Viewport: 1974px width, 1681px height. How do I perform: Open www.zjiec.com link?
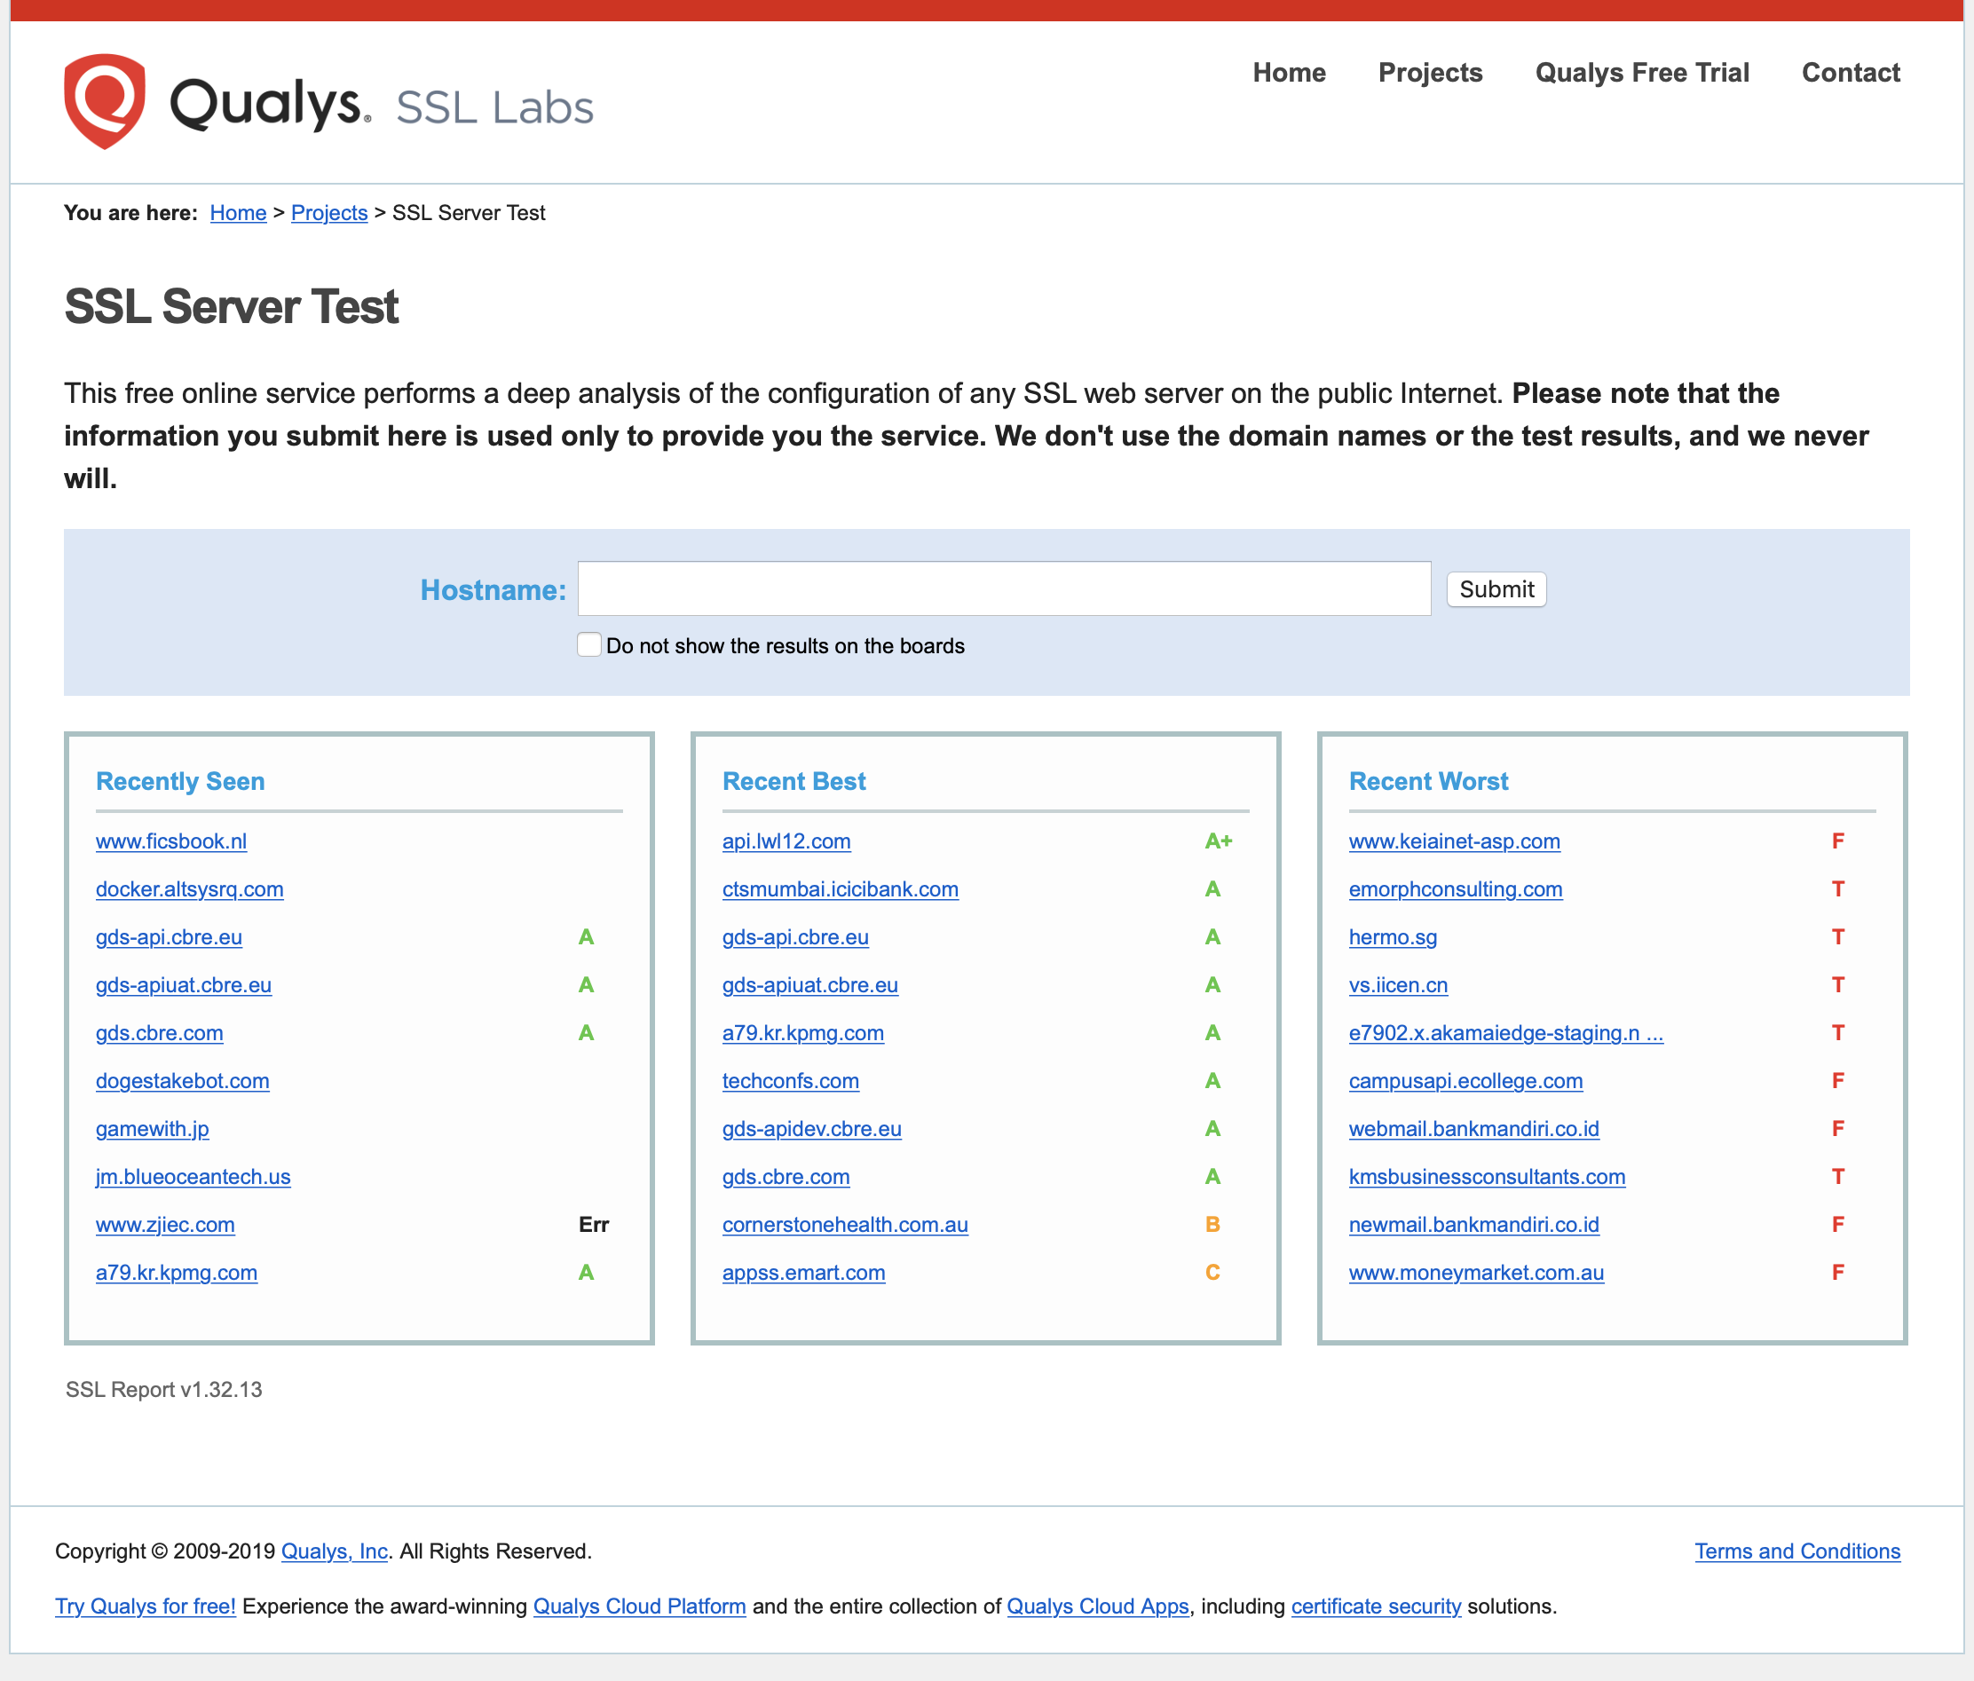tap(165, 1225)
